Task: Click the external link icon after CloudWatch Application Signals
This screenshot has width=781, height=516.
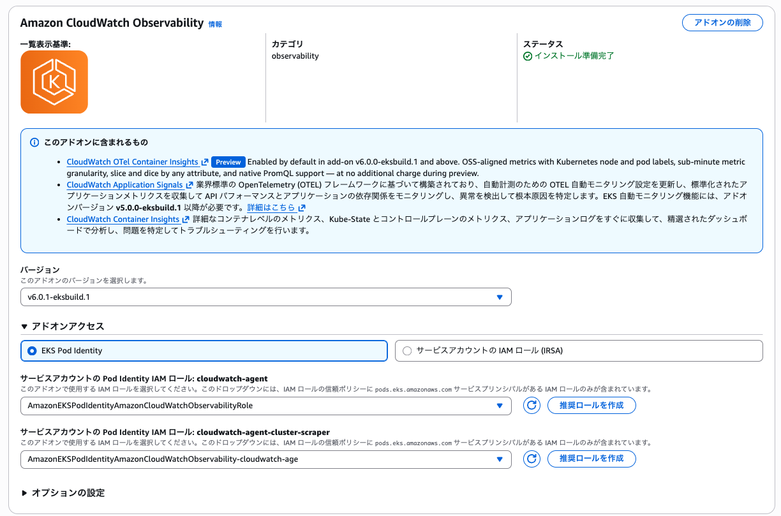Action: point(189,185)
